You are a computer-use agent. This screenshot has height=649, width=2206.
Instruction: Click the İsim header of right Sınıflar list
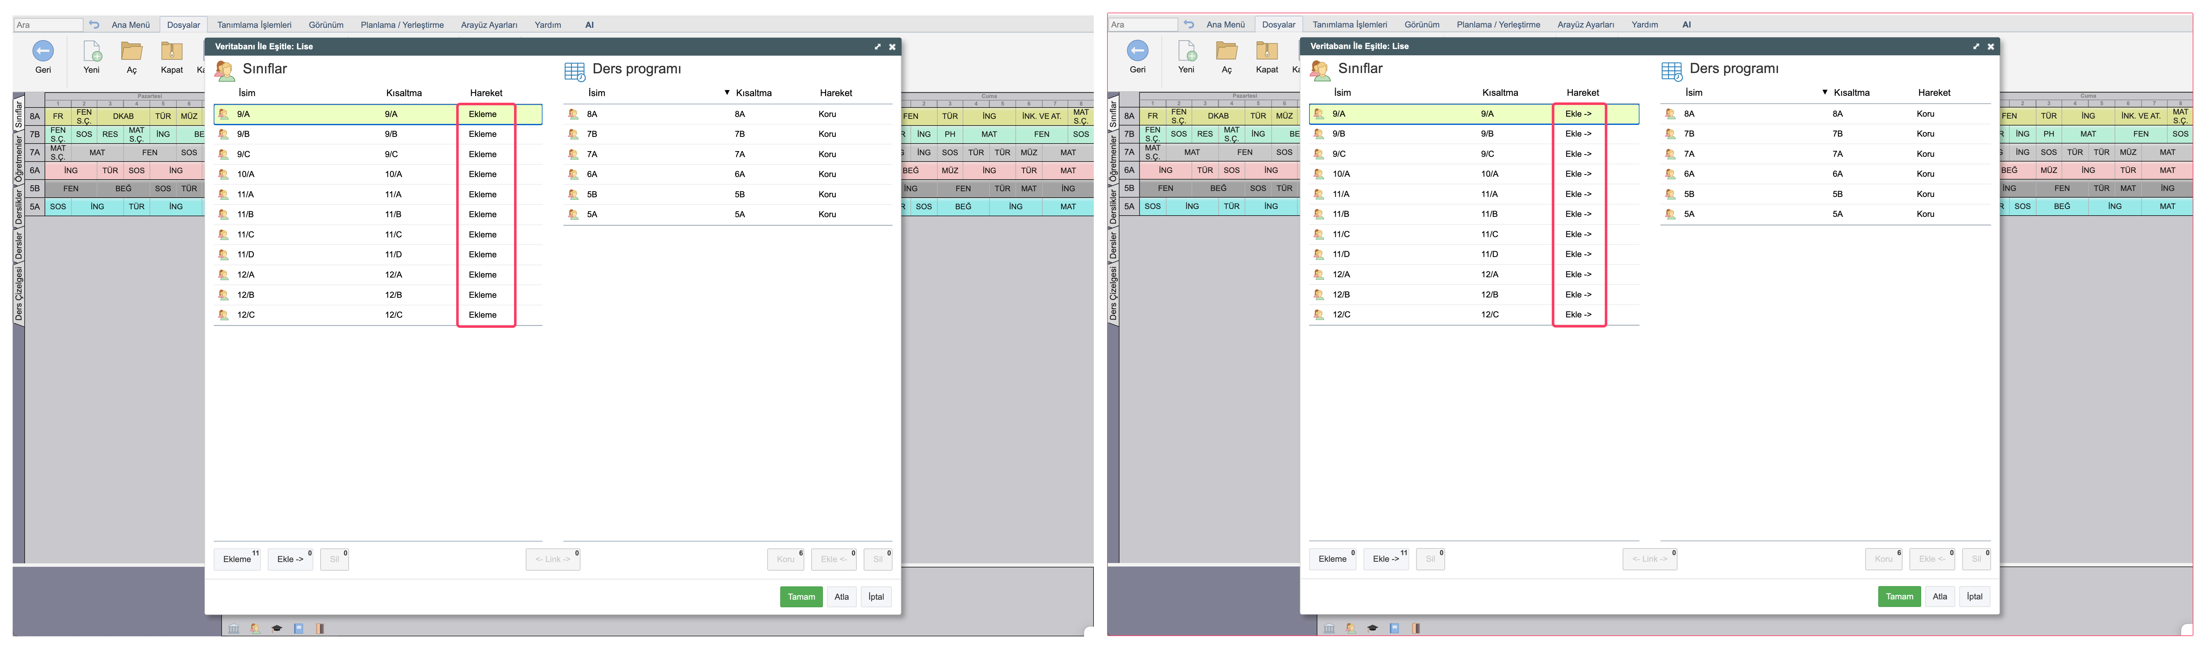pyautogui.click(x=1342, y=93)
